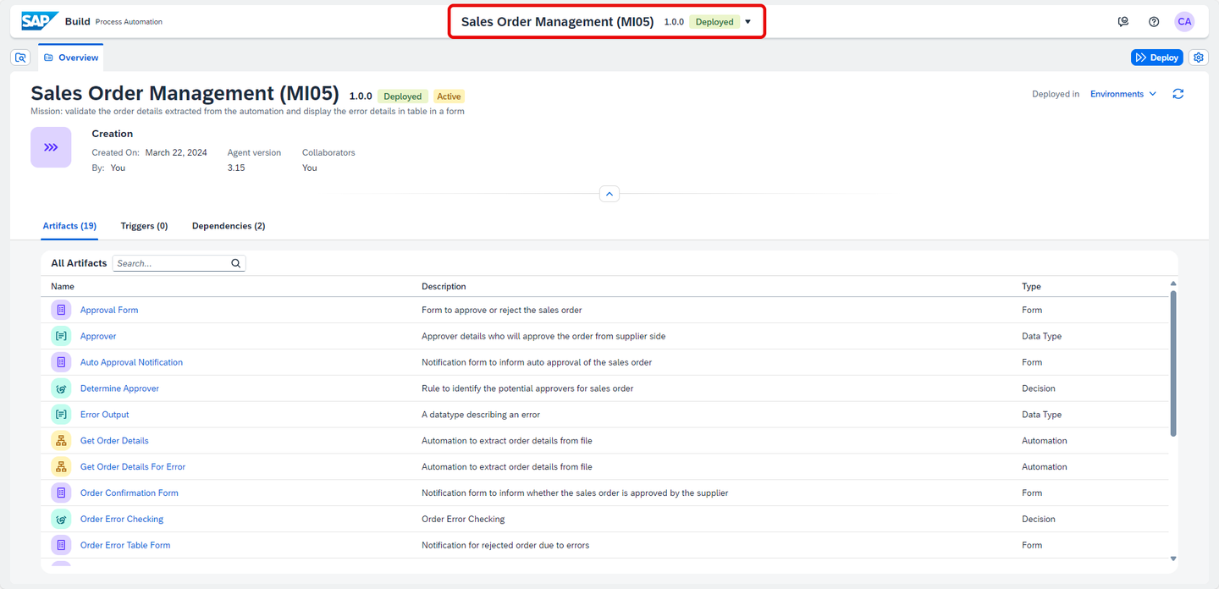Click the Order Confirmation Form icon
Viewport: 1219px width, 589px height.
pos(61,493)
